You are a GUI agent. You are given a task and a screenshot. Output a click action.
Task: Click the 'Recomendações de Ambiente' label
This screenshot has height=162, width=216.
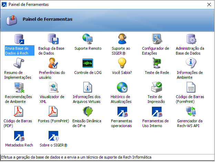19,99
